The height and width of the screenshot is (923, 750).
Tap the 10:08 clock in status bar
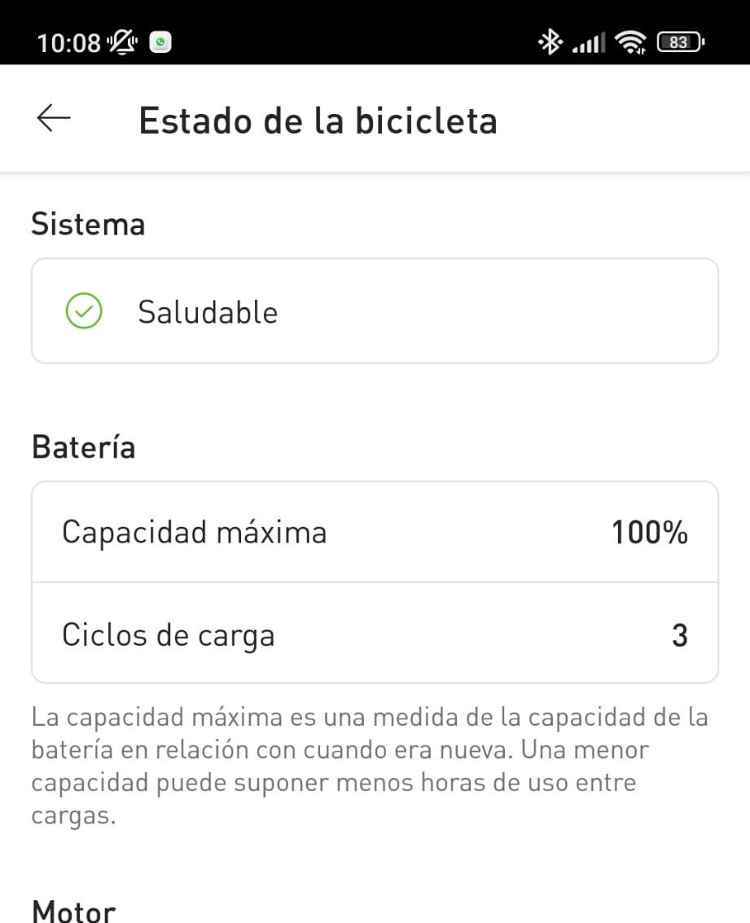point(68,42)
